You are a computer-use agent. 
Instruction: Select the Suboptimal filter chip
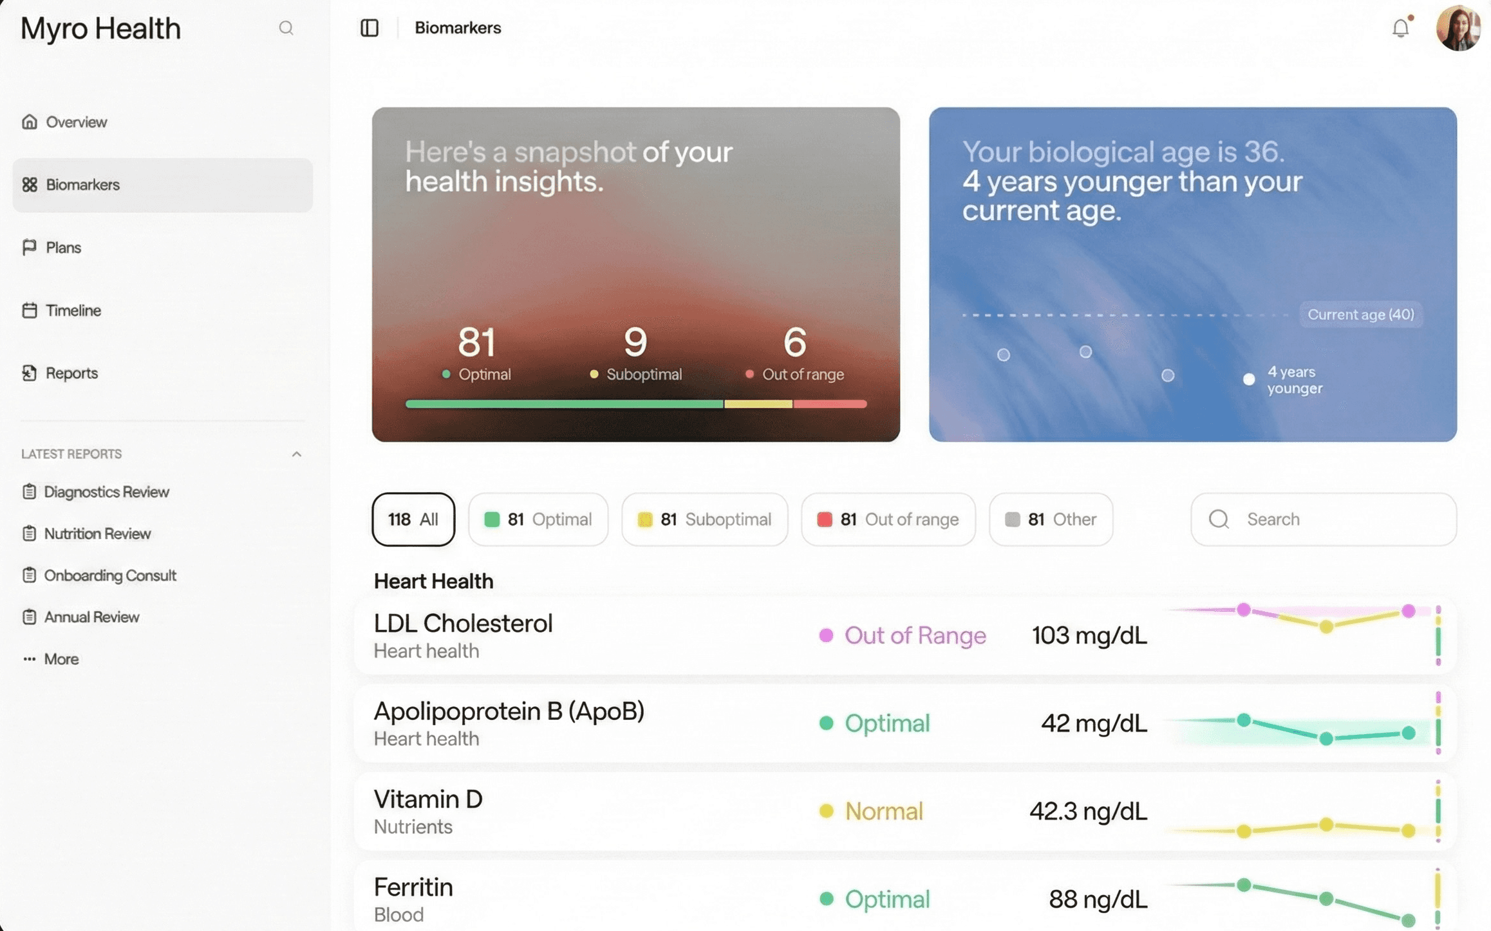704,519
